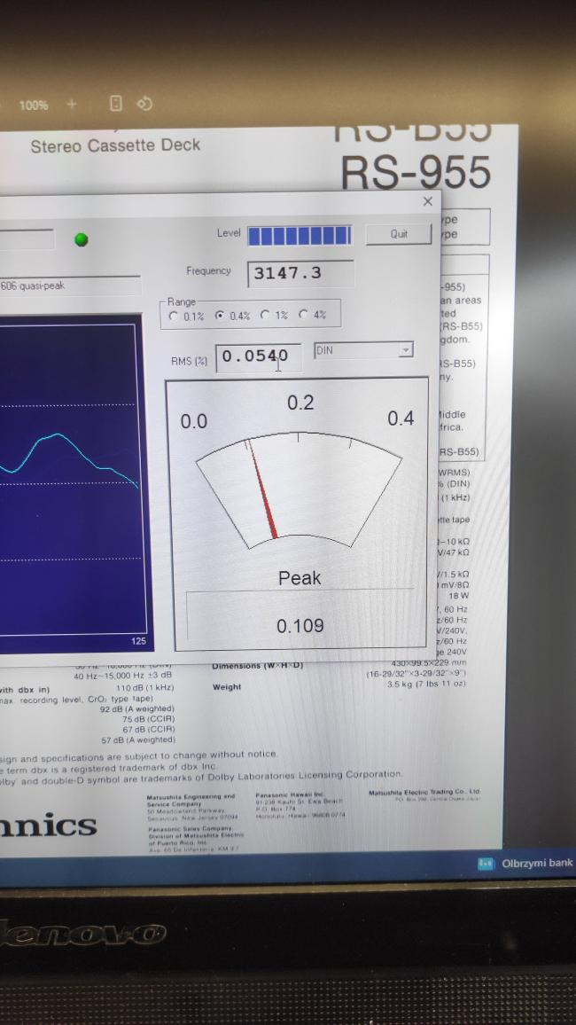Select the 0.1% range option
Screen dimensions: 576x1025
point(174,316)
